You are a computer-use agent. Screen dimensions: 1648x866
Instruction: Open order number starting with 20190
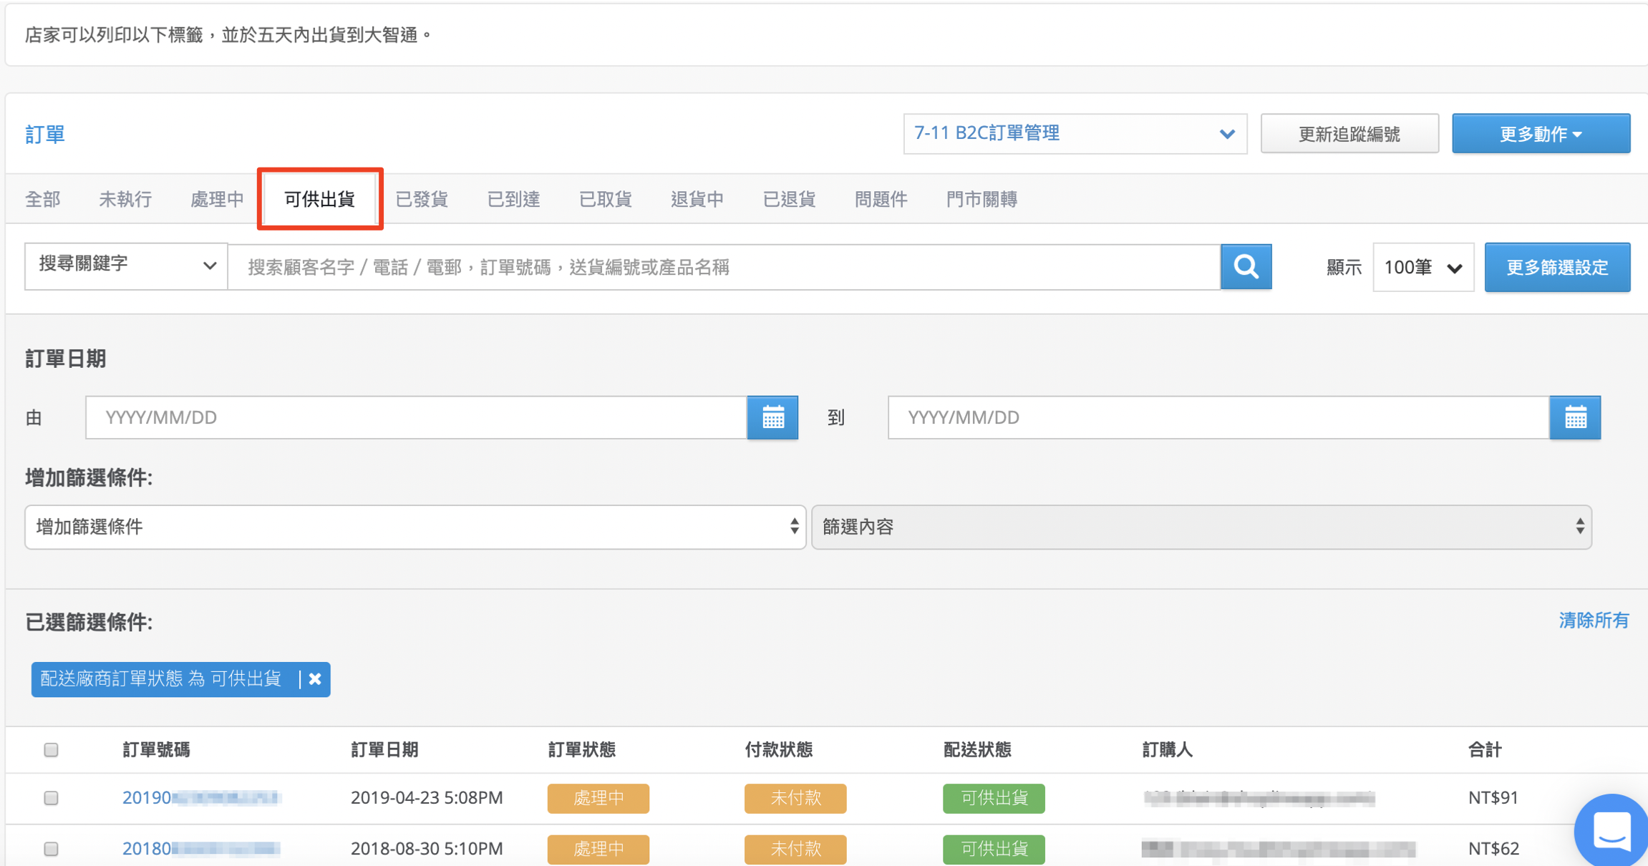tap(201, 797)
